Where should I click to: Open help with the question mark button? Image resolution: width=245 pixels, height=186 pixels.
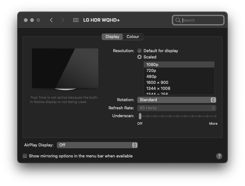[x=219, y=156]
